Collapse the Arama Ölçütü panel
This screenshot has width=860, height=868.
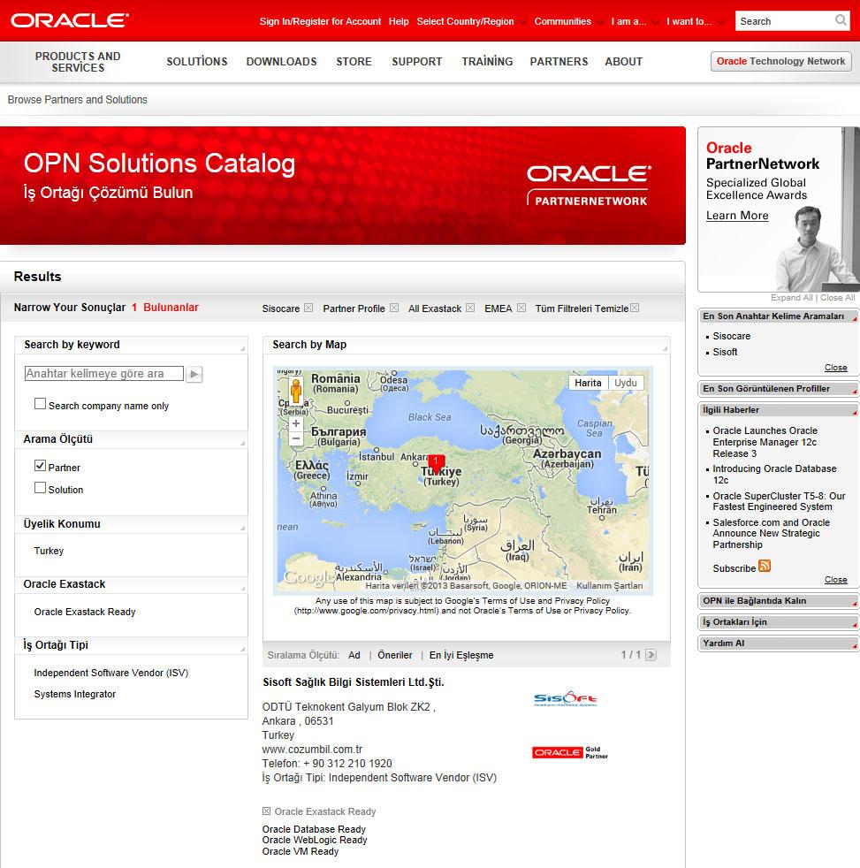[x=242, y=443]
